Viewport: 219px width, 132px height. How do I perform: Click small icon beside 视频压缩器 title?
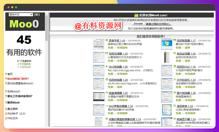point(107,53)
